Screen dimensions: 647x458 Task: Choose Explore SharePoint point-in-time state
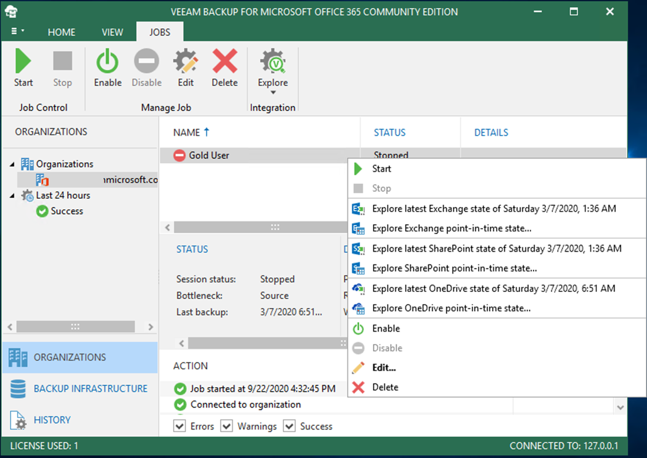point(496,268)
